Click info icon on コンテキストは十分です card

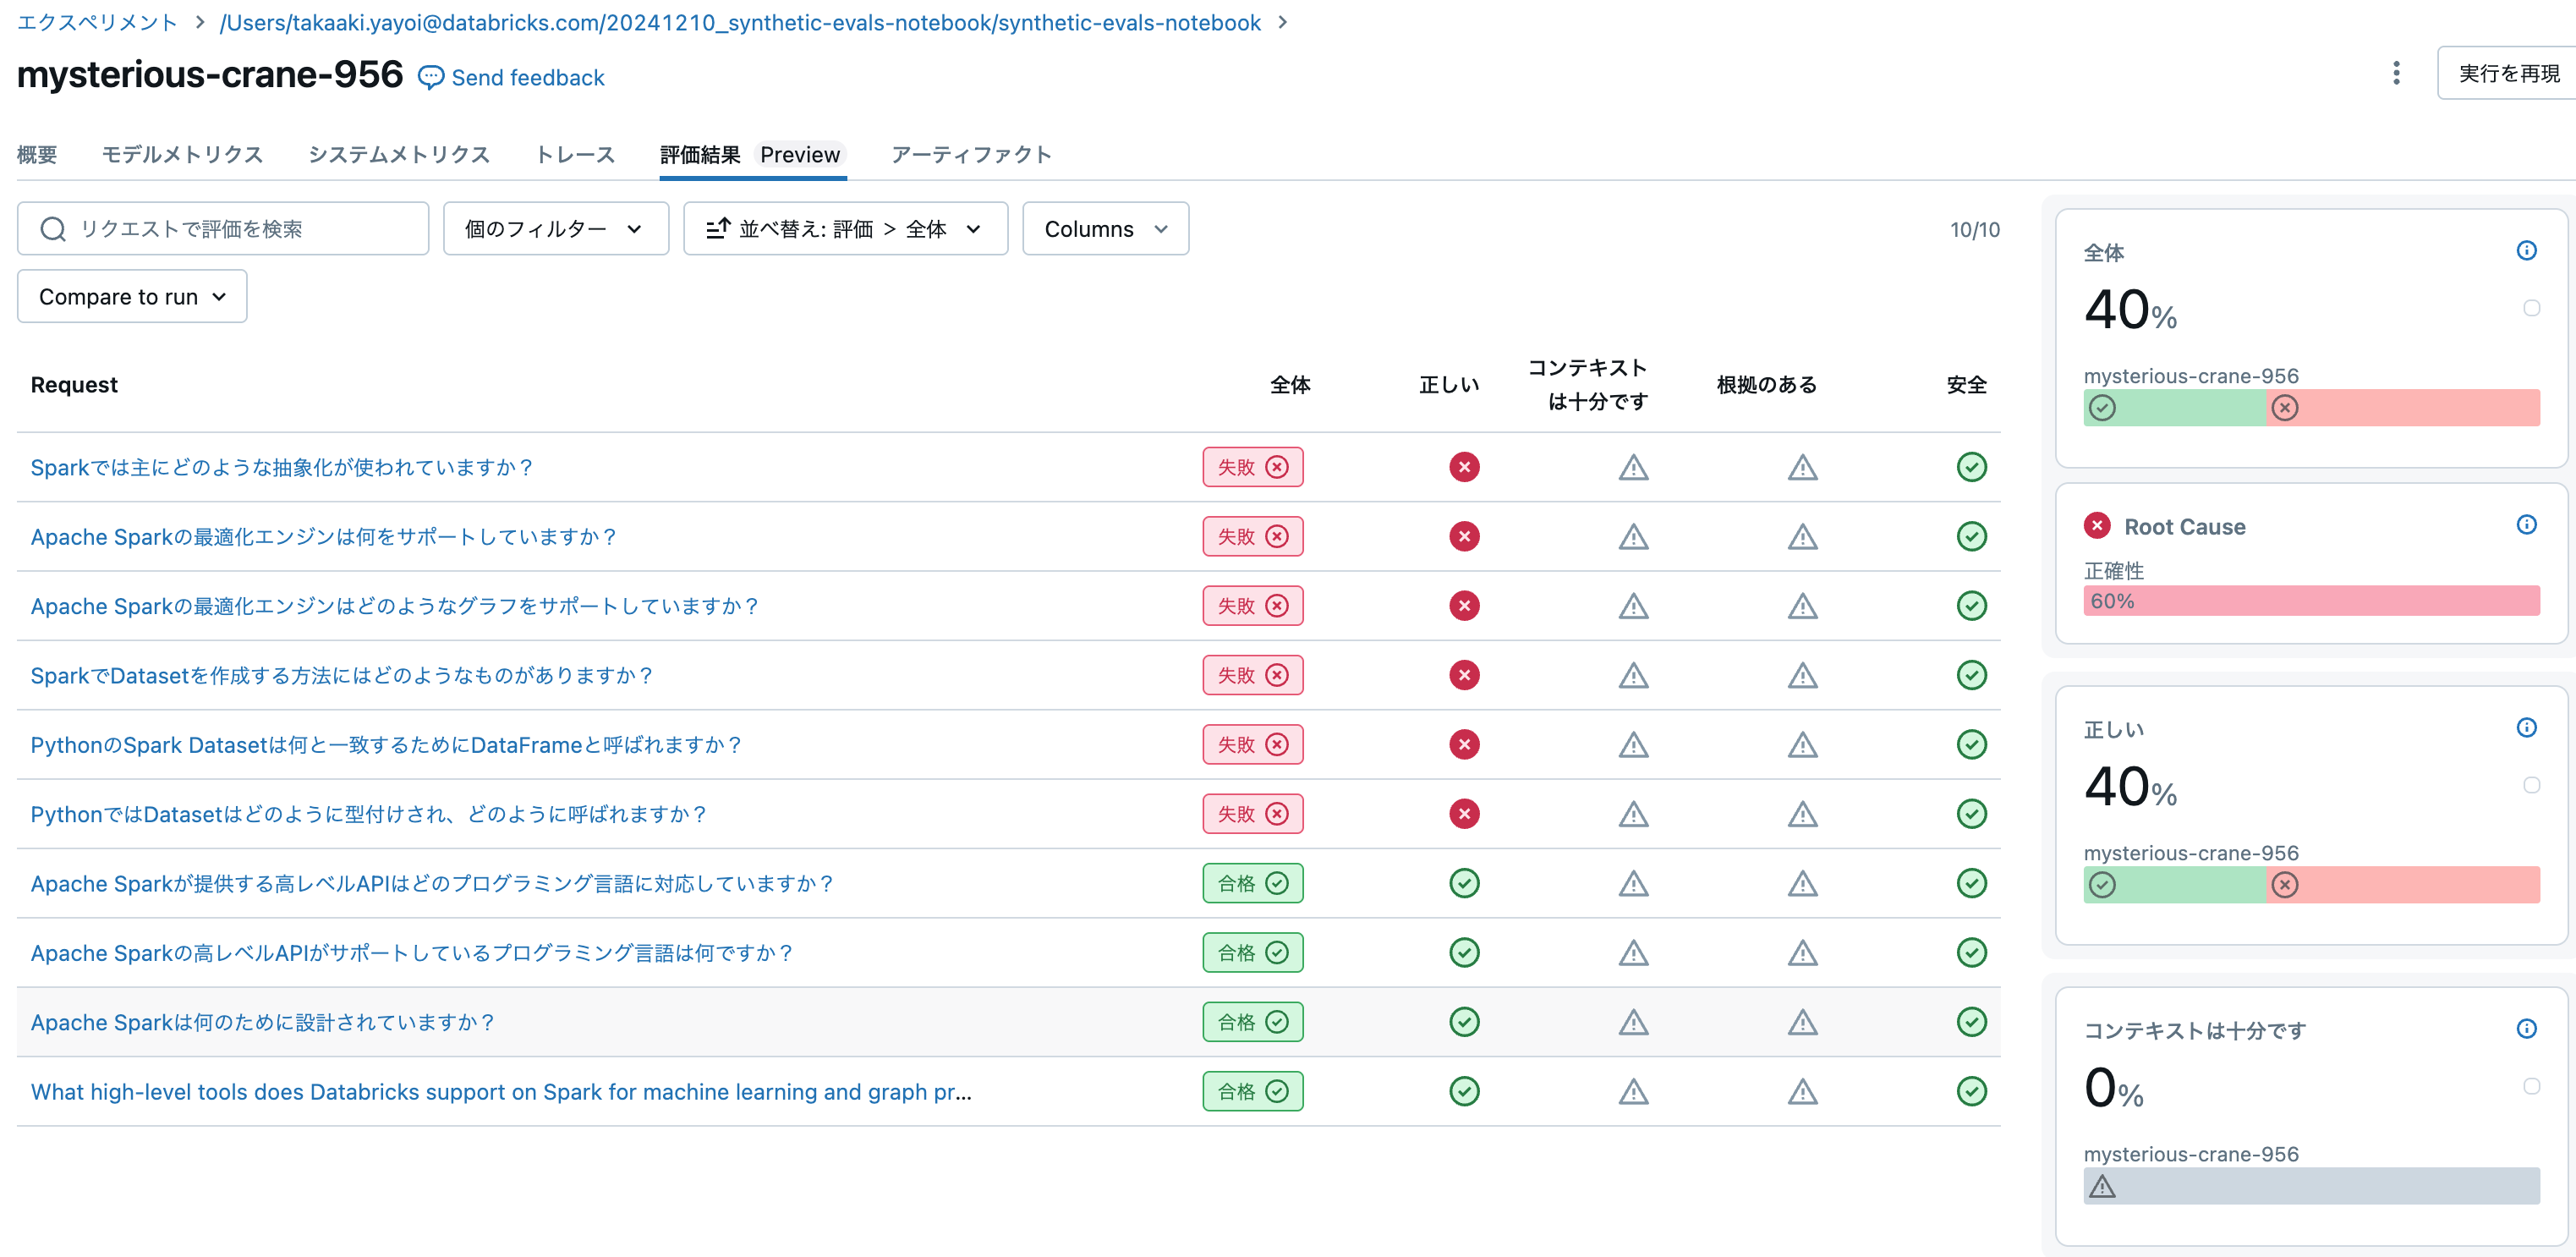tap(2526, 1029)
